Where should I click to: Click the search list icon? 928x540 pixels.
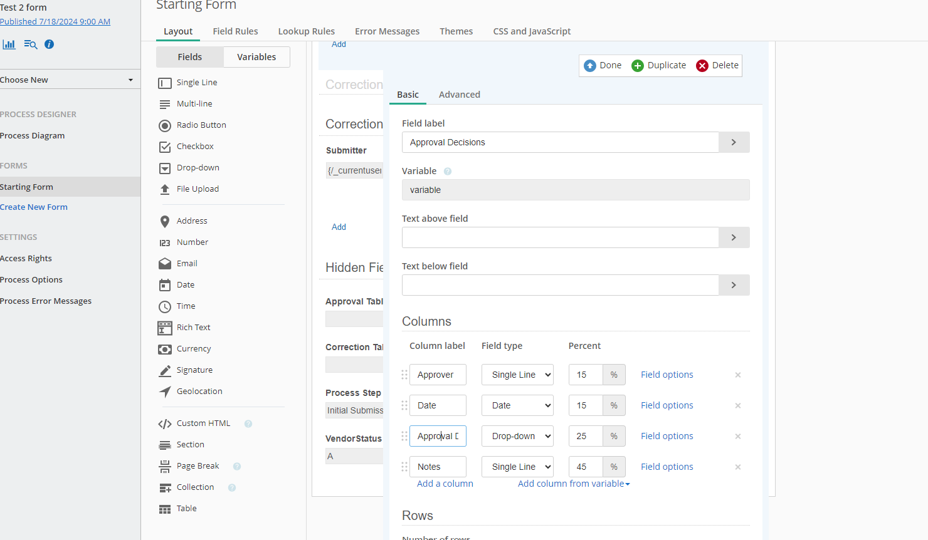[x=30, y=44]
